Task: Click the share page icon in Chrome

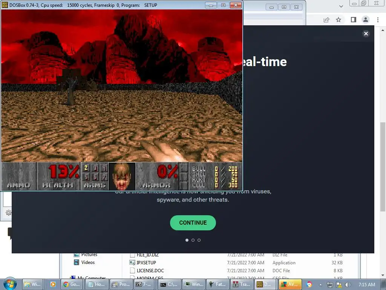Action: click(326, 20)
